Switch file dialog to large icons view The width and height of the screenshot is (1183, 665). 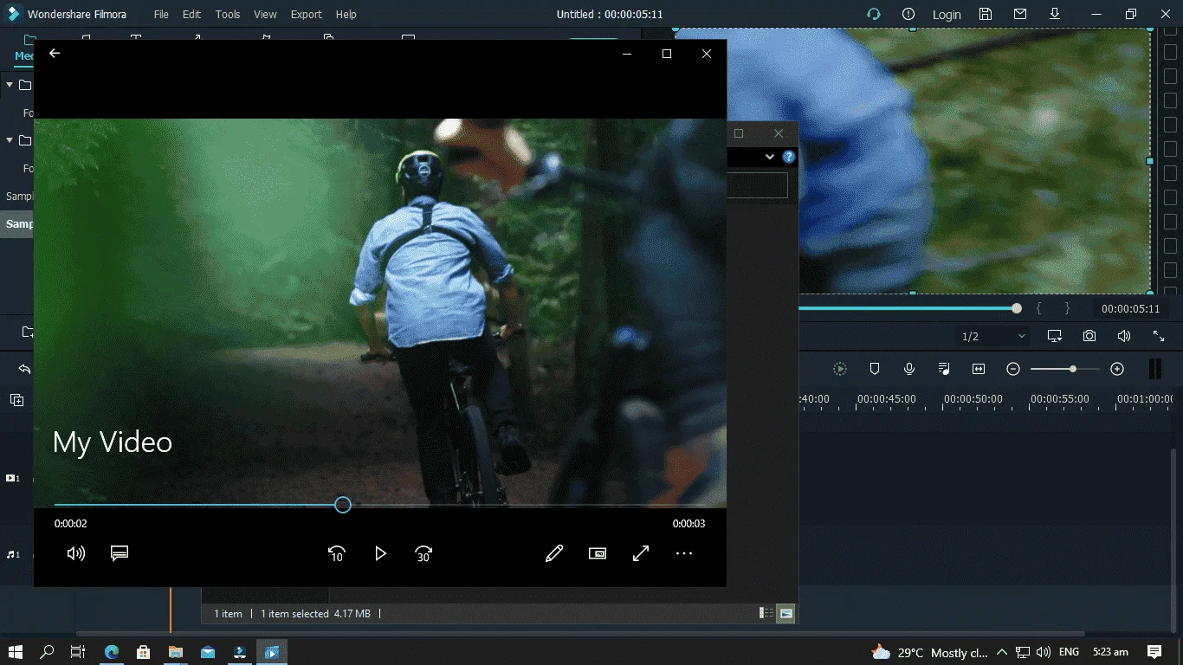[785, 613]
